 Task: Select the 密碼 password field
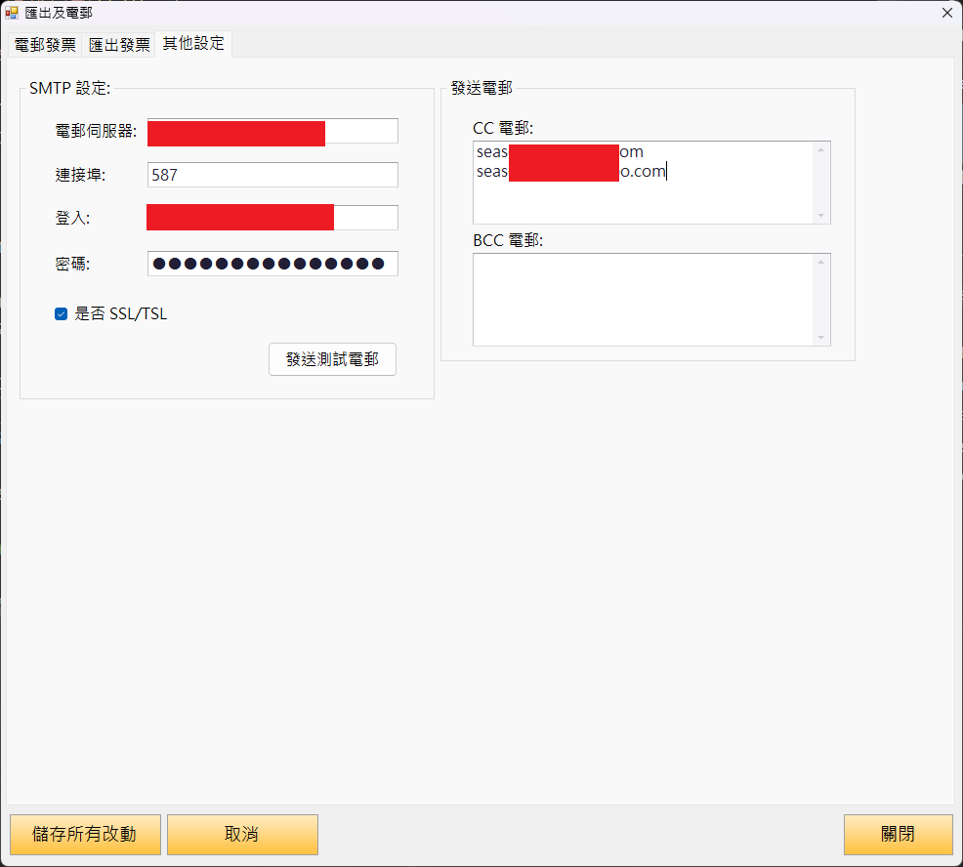(x=272, y=264)
